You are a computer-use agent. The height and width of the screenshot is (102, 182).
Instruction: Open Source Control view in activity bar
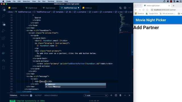(x=3, y=24)
